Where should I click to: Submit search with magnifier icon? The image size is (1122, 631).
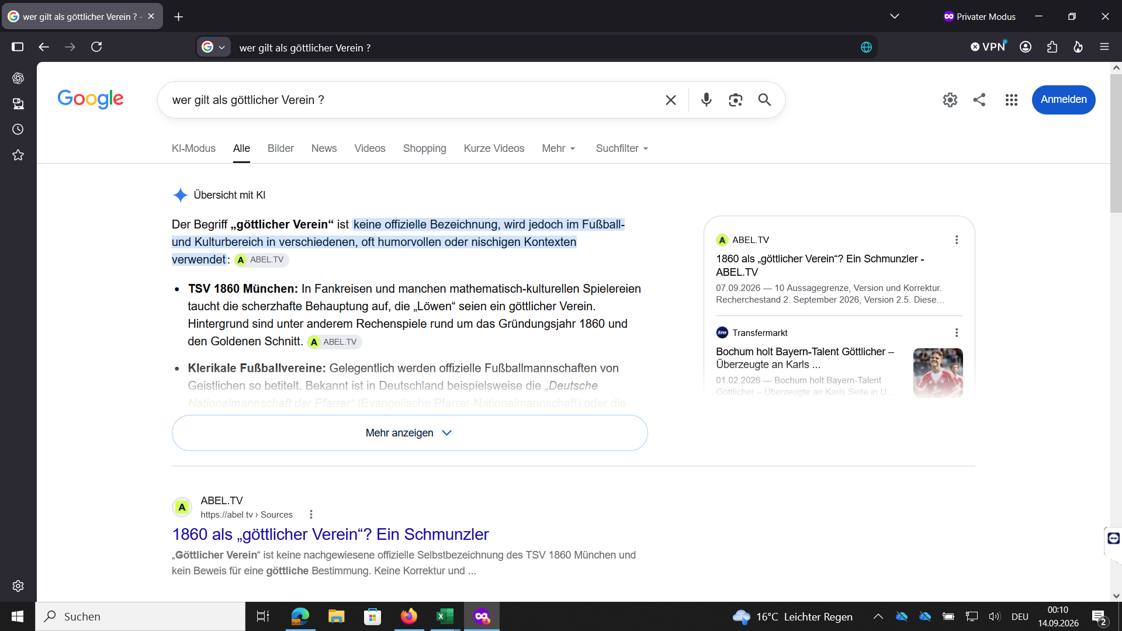pyautogui.click(x=764, y=100)
